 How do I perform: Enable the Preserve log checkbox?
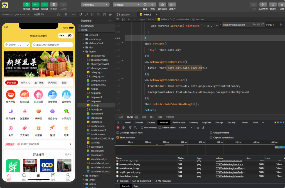(x=142, y=128)
